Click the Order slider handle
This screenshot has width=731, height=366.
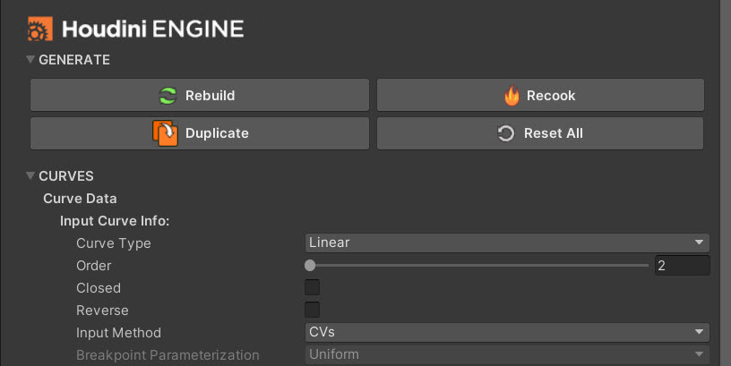[x=310, y=266]
